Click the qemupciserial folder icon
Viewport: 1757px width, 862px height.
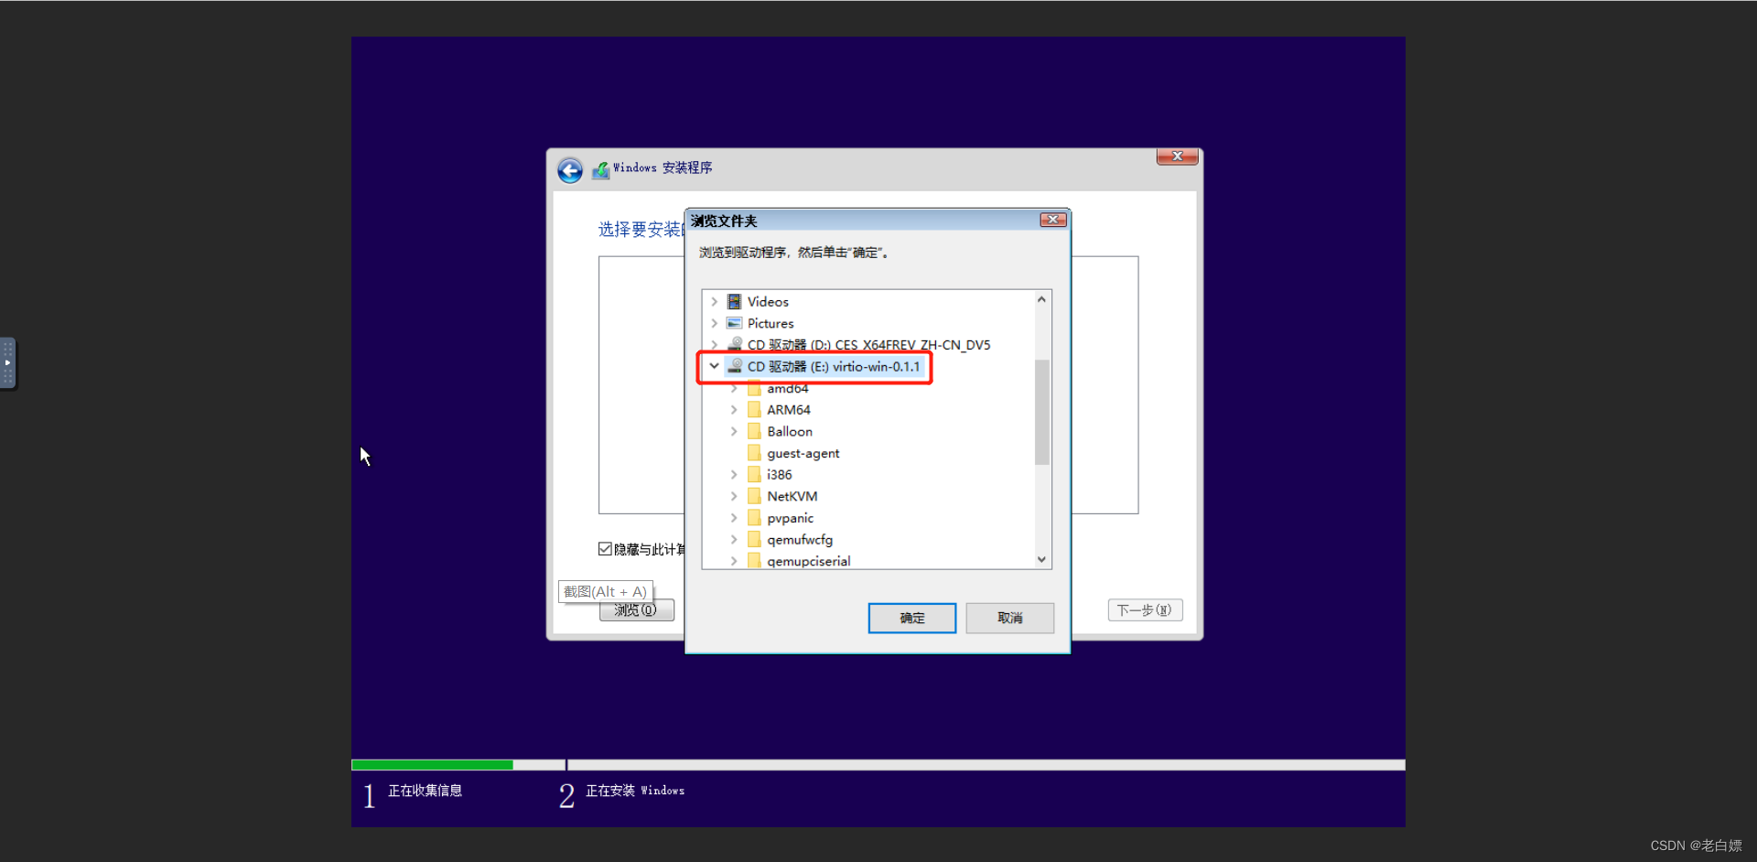pos(754,561)
